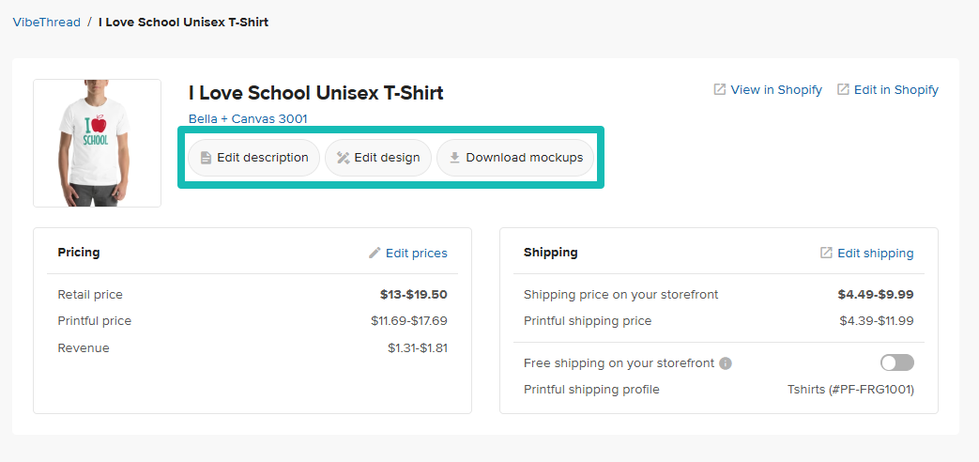Open the View in Shopify link

775,89
